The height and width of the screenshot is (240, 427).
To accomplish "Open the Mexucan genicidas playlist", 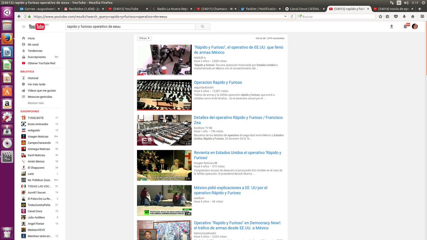I will click(x=40, y=97).
